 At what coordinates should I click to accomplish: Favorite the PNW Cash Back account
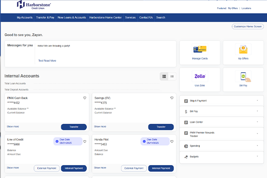pyautogui.click(x=85, y=98)
